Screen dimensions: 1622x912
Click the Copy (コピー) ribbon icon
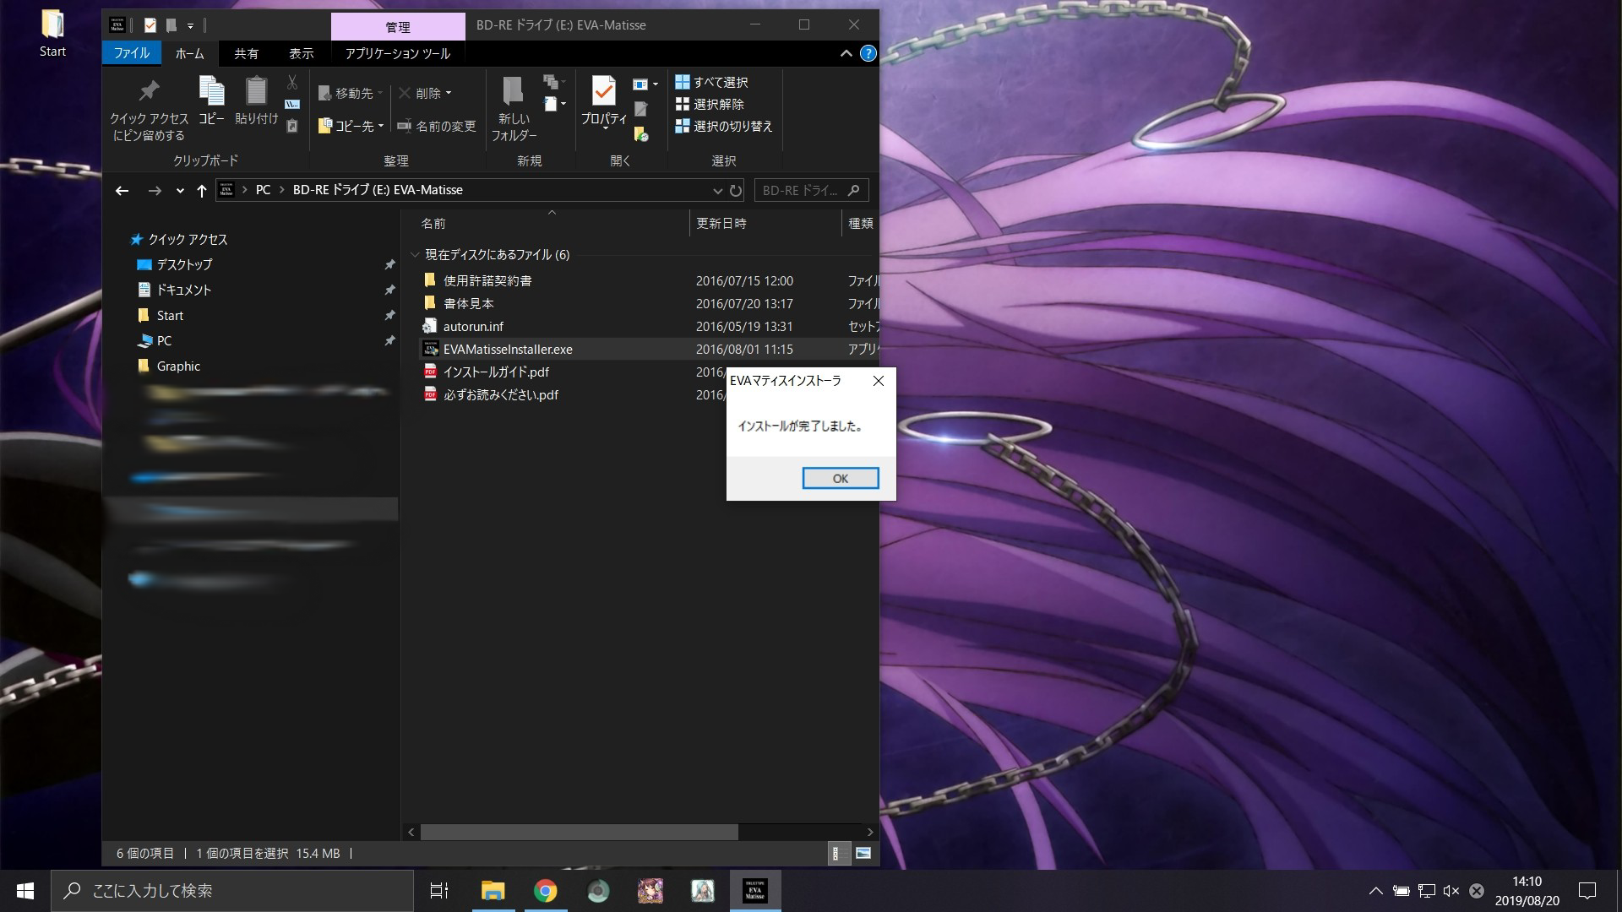pyautogui.click(x=211, y=101)
